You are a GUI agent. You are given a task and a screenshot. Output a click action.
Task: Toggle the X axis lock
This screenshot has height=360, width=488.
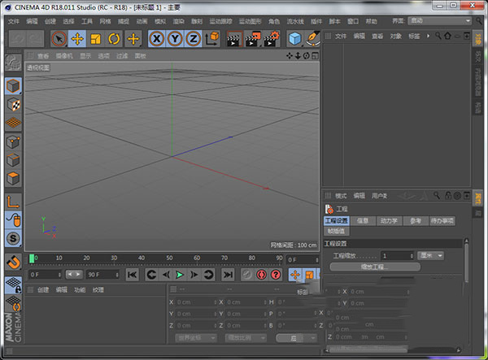(x=156, y=38)
